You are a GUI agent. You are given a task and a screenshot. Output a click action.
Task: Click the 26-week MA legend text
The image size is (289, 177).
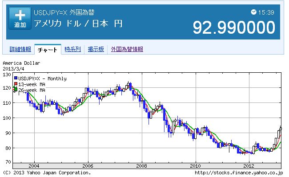[32, 90]
